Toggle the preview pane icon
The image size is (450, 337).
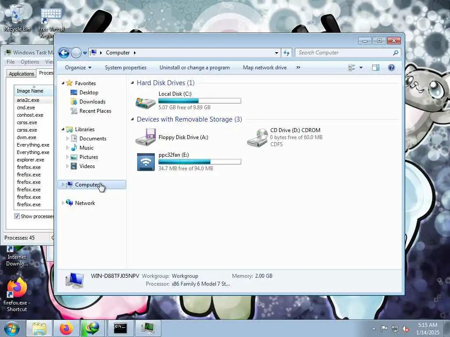[x=376, y=68]
